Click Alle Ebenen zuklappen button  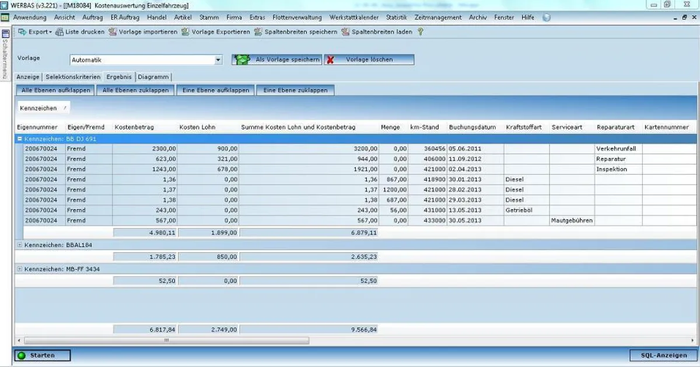(x=135, y=90)
